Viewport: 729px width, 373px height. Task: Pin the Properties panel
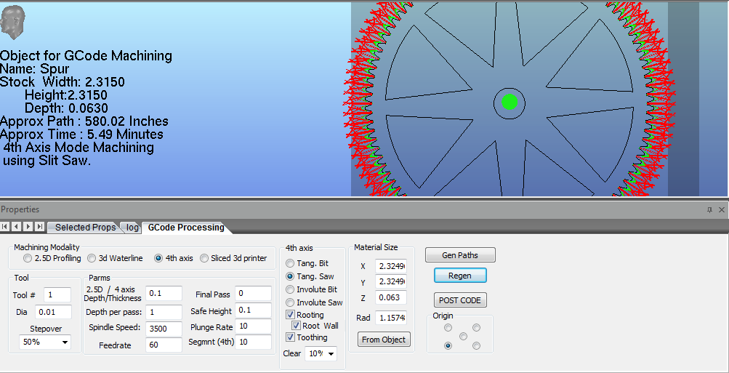pyautogui.click(x=710, y=209)
